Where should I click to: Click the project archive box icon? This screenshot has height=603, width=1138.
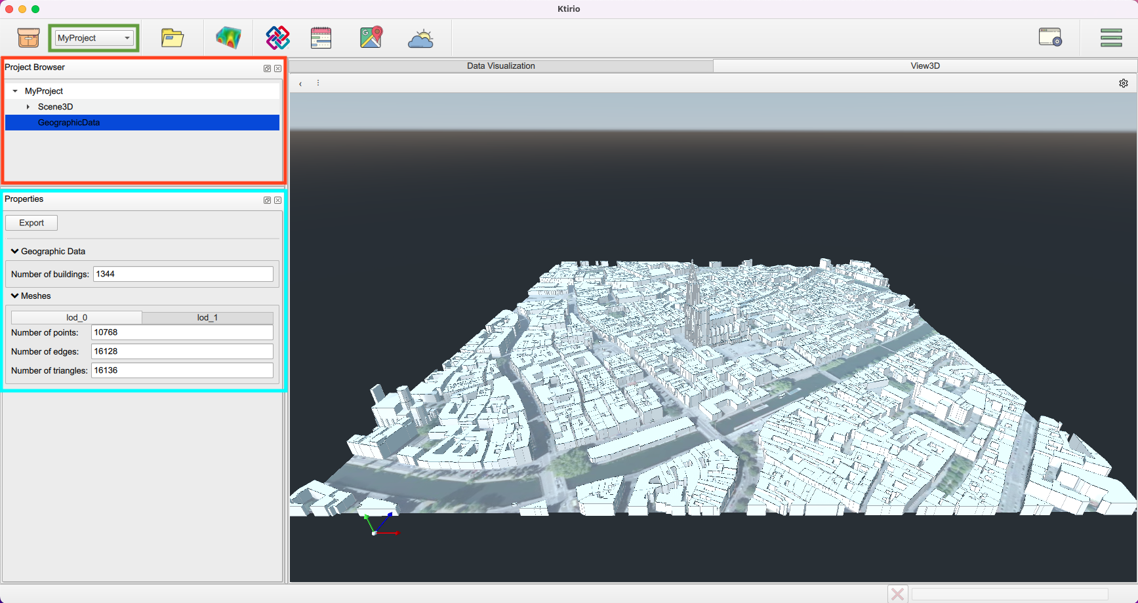(x=28, y=38)
